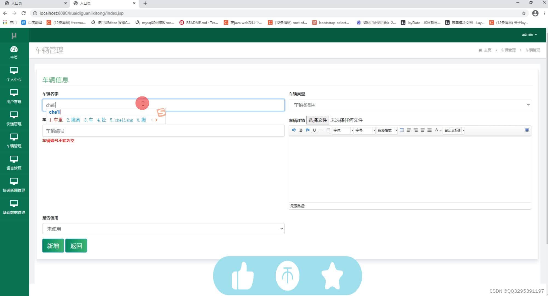Click the first 车辆管理 breadcrumb link
548x296 pixels.
[508, 50]
